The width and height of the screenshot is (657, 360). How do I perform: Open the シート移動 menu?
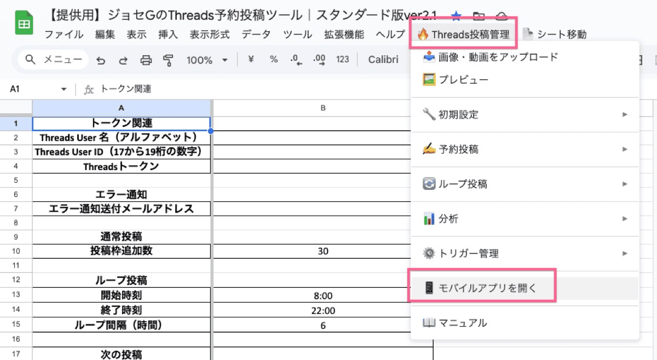pyautogui.click(x=554, y=34)
